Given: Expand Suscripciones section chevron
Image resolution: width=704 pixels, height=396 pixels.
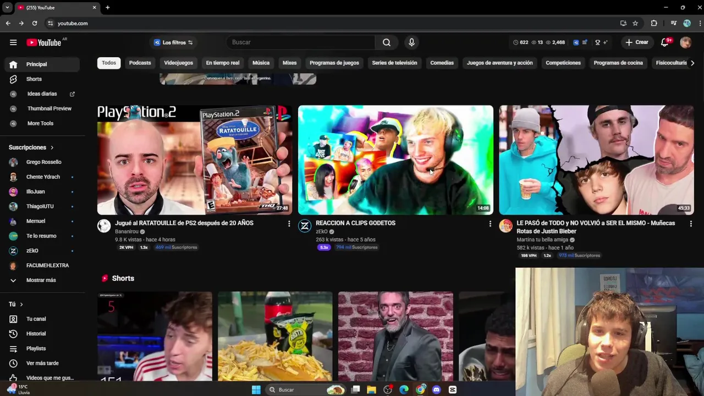Looking at the screenshot, I should 52,147.
